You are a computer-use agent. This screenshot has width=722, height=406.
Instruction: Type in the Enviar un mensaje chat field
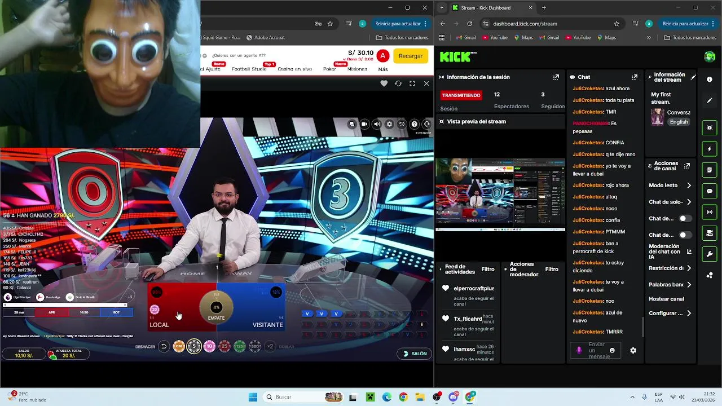pyautogui.click(x=596, y=350)
